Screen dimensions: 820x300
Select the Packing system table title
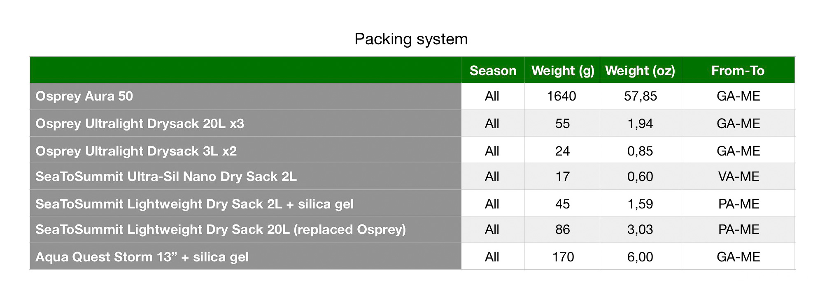pos(411,39)
